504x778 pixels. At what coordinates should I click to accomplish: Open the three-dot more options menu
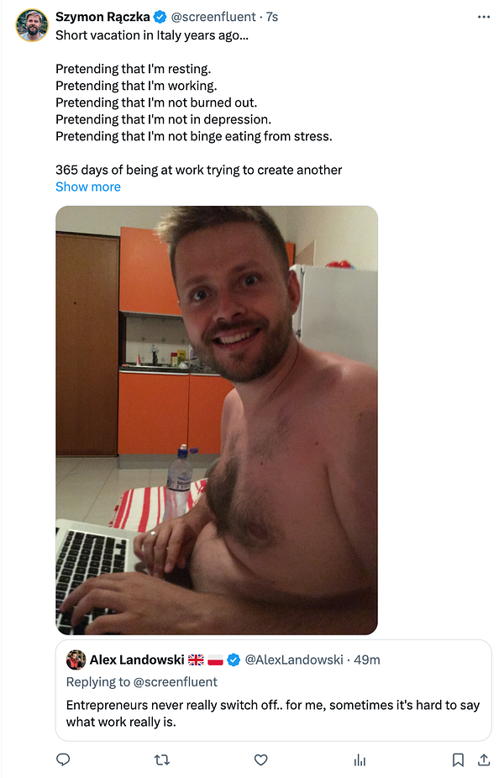point(484,17)
